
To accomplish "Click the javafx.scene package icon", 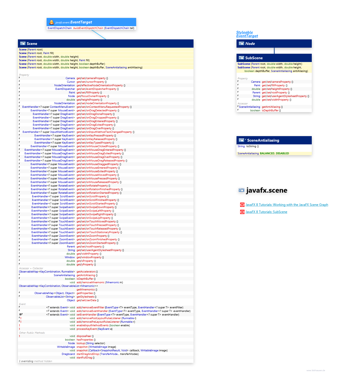I will click(241, 190).
